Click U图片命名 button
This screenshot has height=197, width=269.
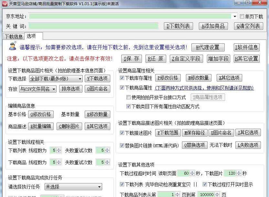coord(221,133)
